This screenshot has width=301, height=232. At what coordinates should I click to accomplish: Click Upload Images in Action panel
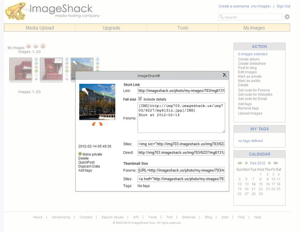[250, 113]
